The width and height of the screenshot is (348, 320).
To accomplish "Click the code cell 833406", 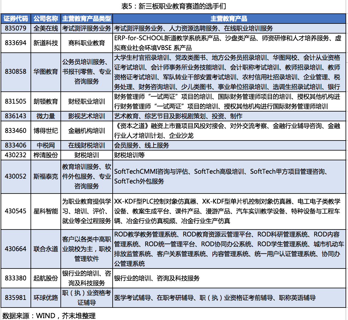I will 16,145.
